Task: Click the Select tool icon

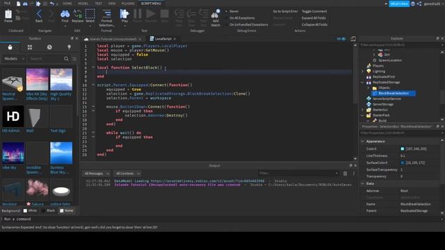Action: pyautogui.click(x=90, y=14)
